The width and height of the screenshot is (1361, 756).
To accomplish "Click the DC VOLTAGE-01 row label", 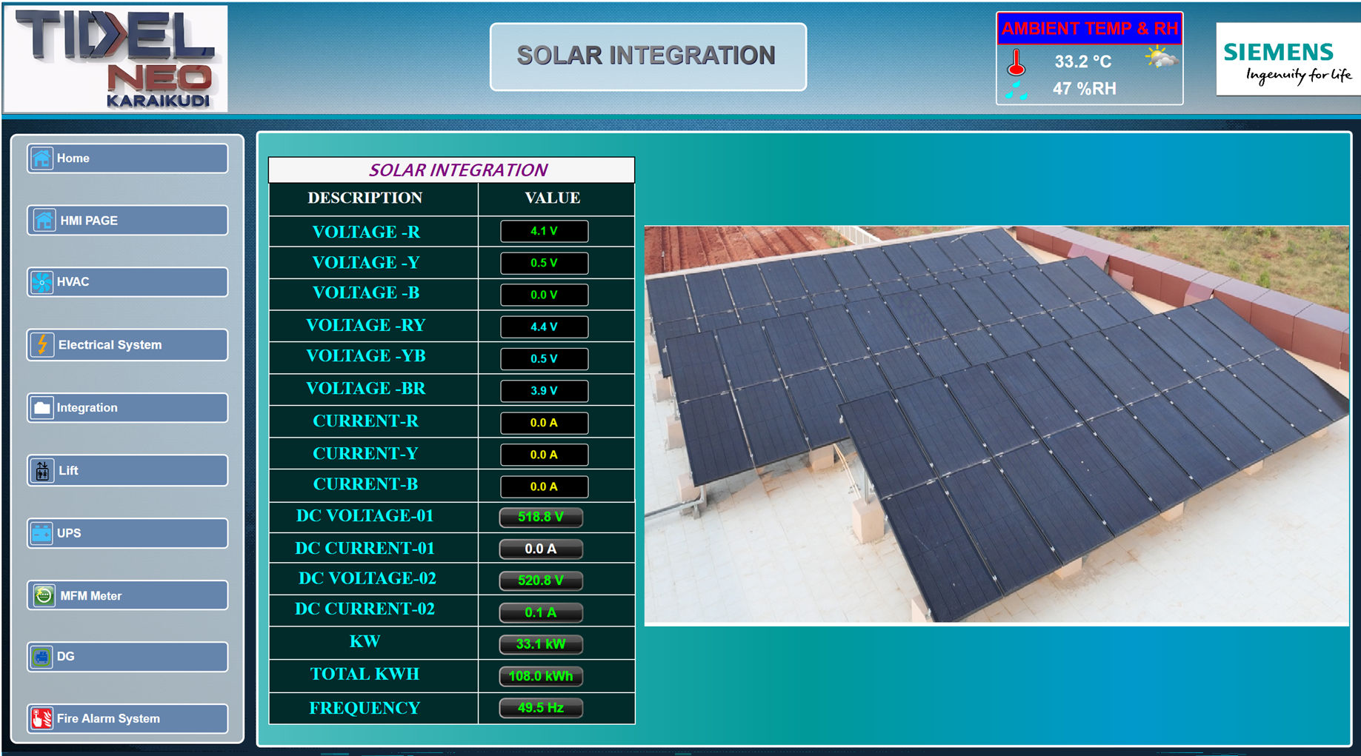I will (365, 515).
